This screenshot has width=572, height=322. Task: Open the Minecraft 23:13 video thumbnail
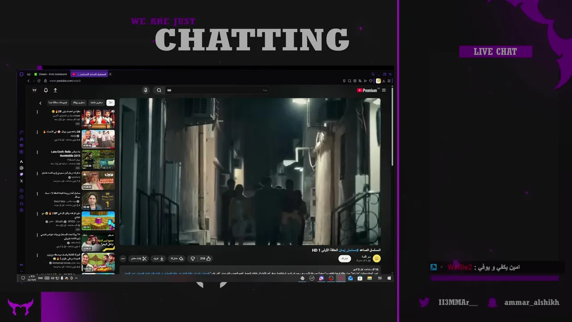(98, 220)
